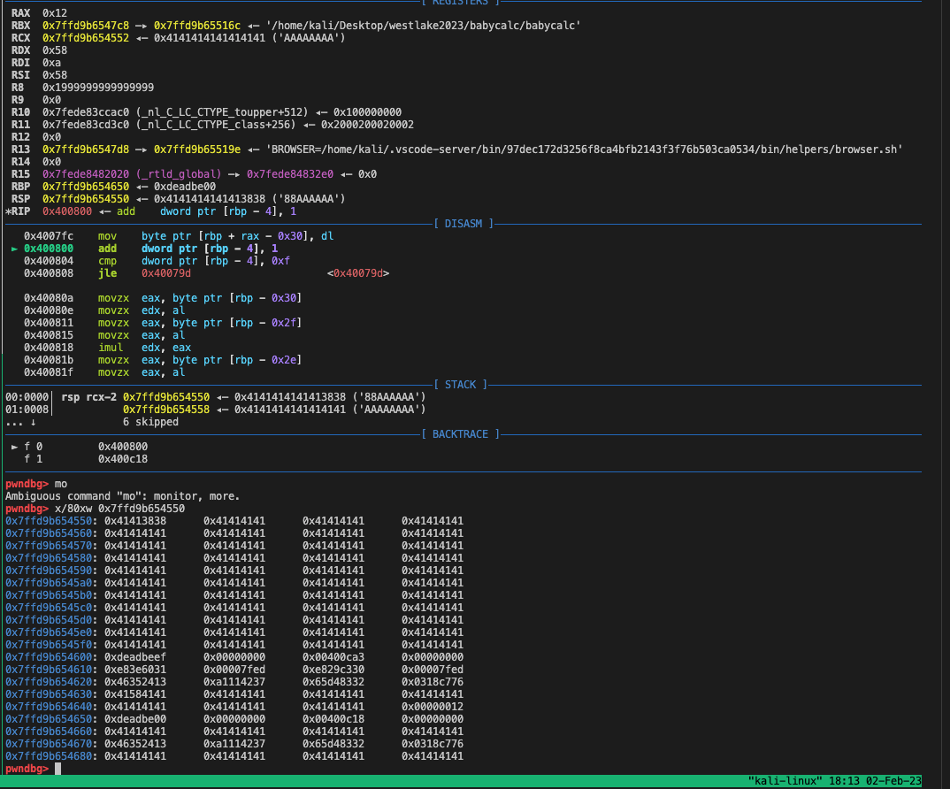Image resolution: width=950 pixels, height=789 pixels.
Task: Click the RSP register name
Action: [x=21, y=199]
